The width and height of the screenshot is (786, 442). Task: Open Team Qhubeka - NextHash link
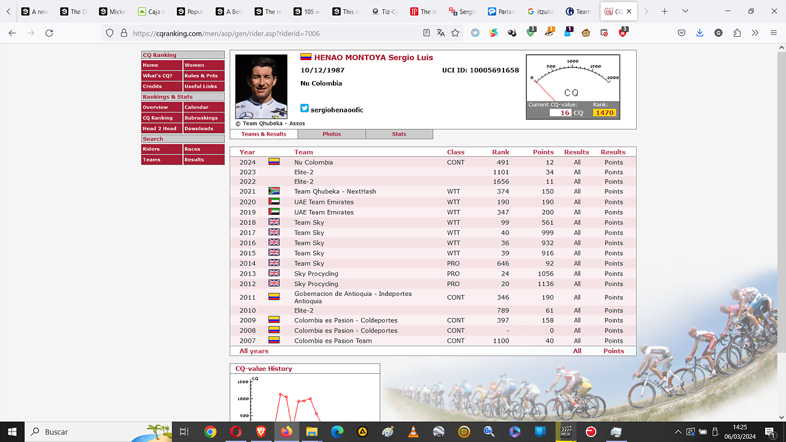tap(335, 192)
